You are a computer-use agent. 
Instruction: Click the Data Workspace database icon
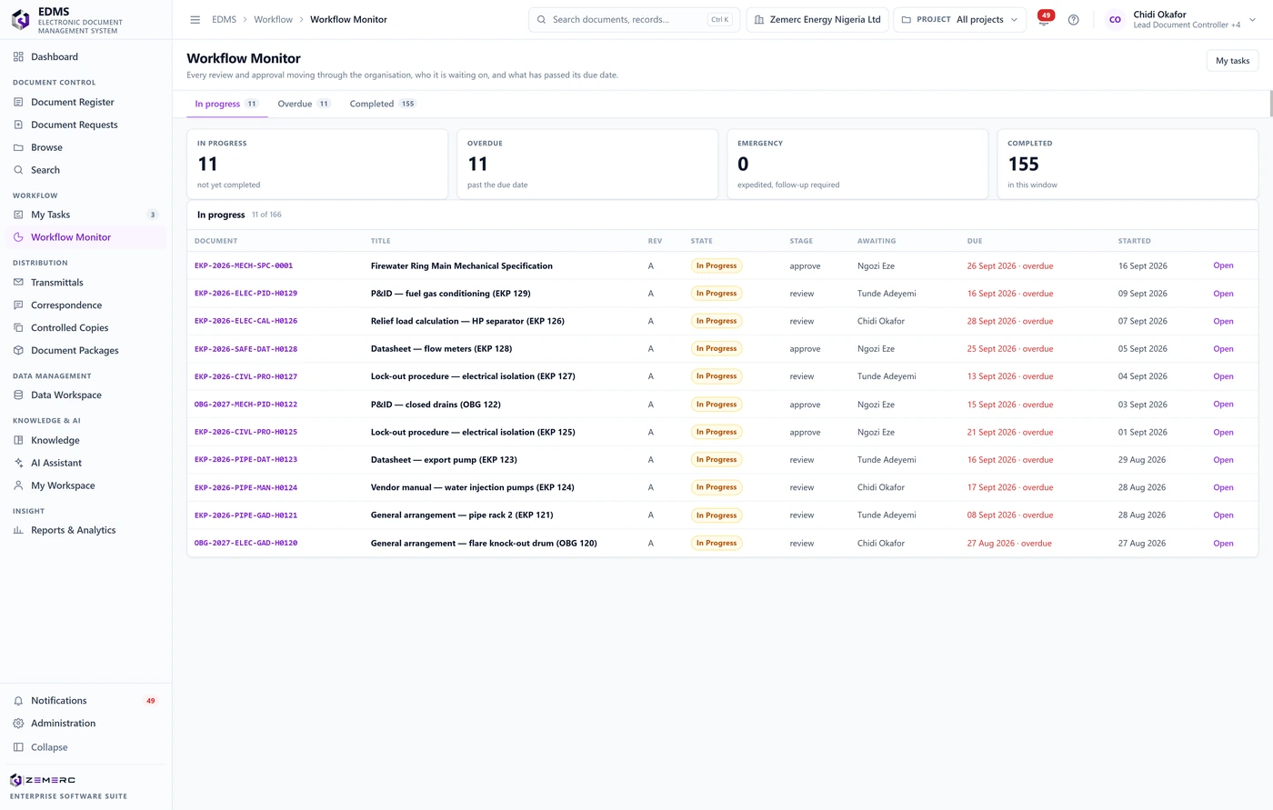click(18, 395)
